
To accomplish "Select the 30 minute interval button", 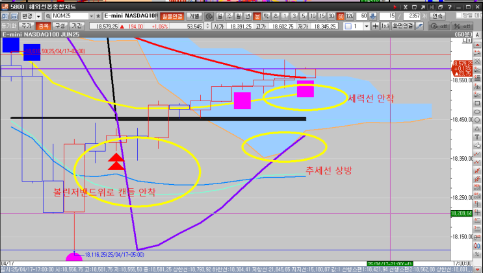I will (331, 16).
